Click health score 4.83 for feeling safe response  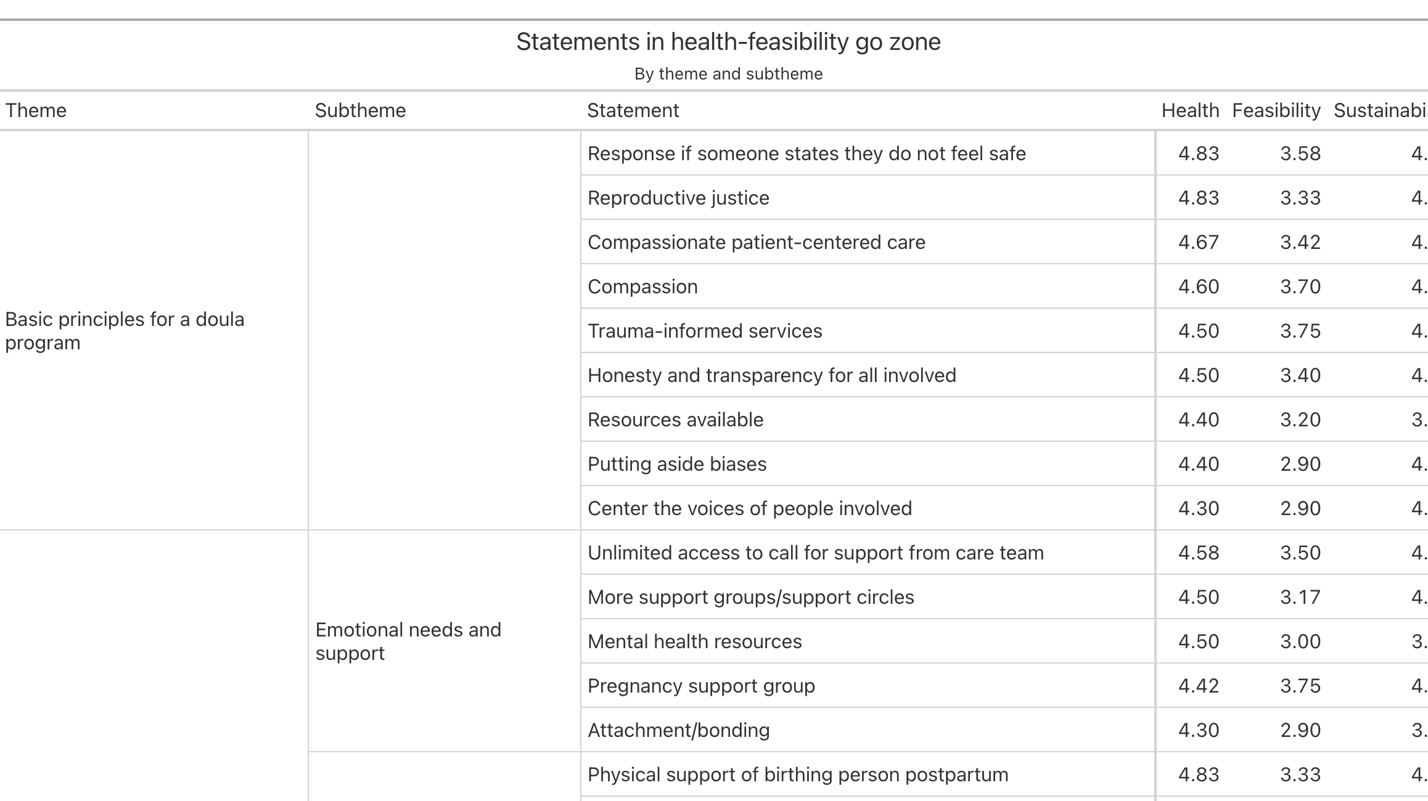coord(1199,153)
